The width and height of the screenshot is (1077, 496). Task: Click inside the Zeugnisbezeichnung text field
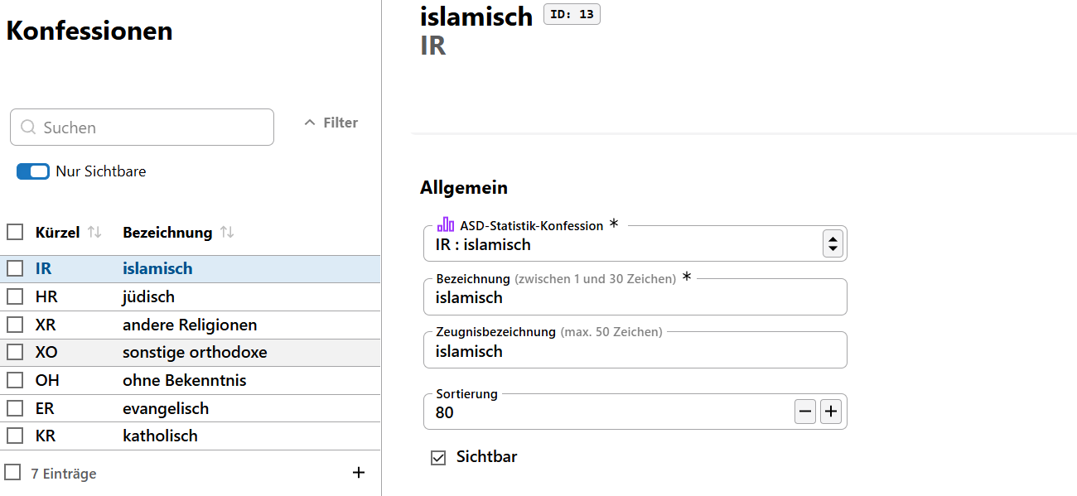635,350
